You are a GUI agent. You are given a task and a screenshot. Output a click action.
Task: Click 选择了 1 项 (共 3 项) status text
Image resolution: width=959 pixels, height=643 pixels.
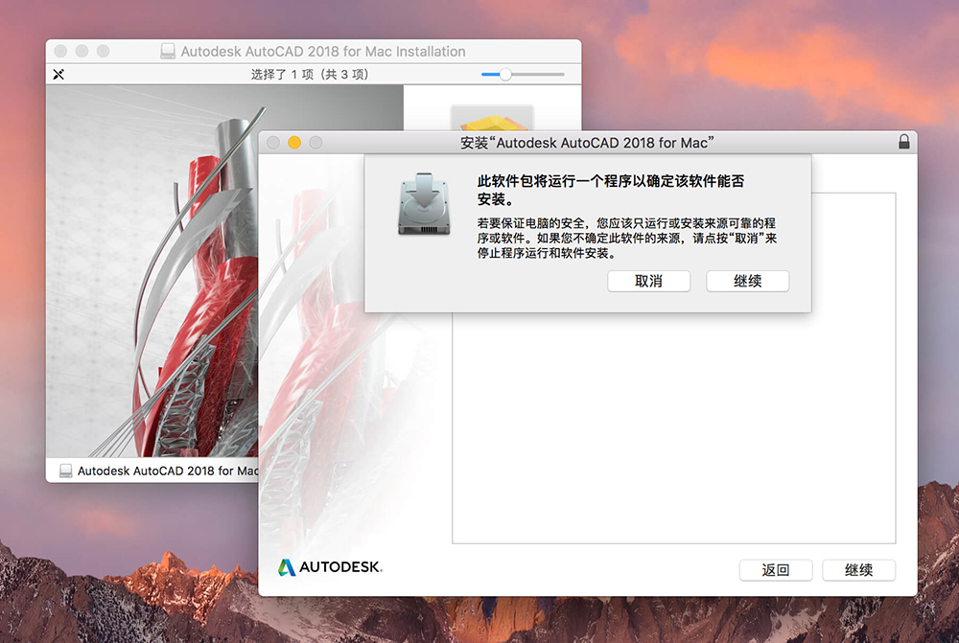[x=310, y=75]
